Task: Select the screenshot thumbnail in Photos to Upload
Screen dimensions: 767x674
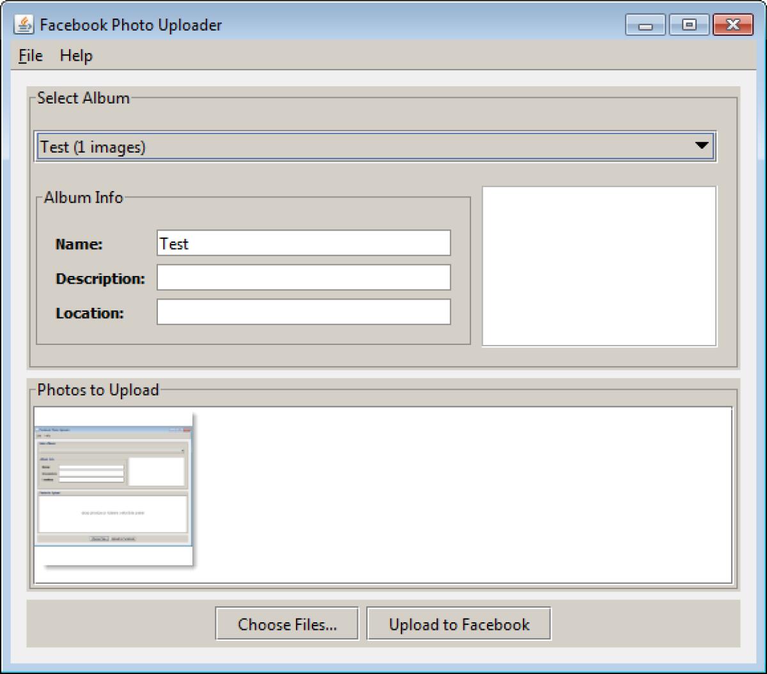Action: 114,489
